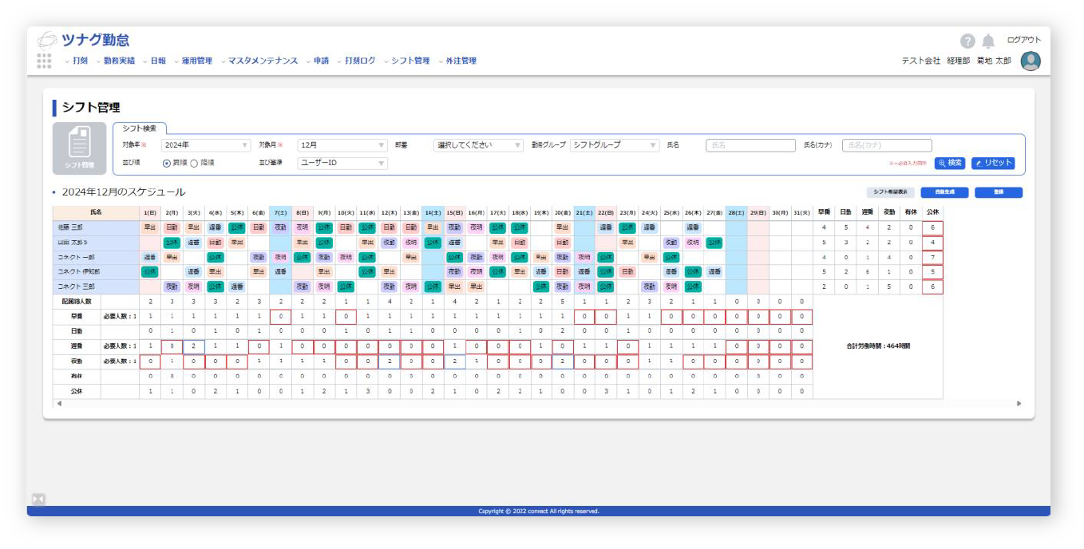Screen dimensions: 1084x549
Task: Click the green 公休 tag for 佐藤 三郎 on 5(木)
Action: click(x=237, y=227)
